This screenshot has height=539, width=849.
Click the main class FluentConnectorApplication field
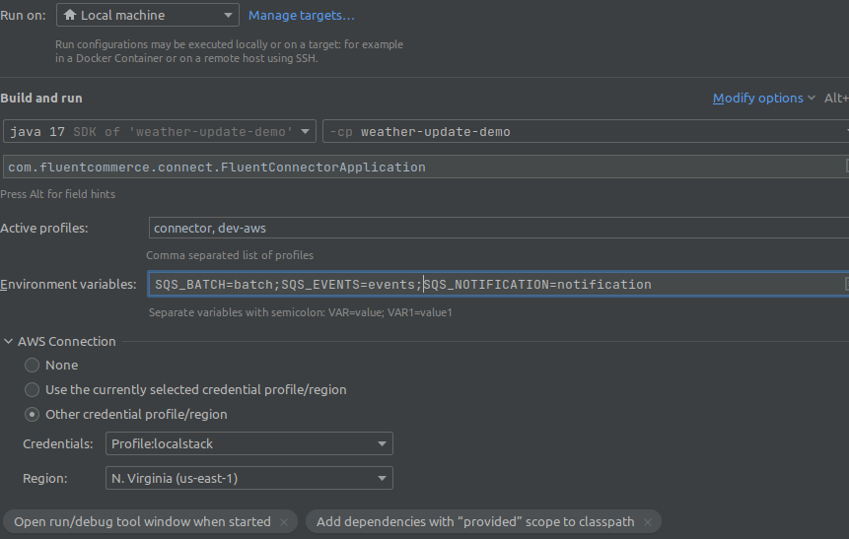click(414, 168)
